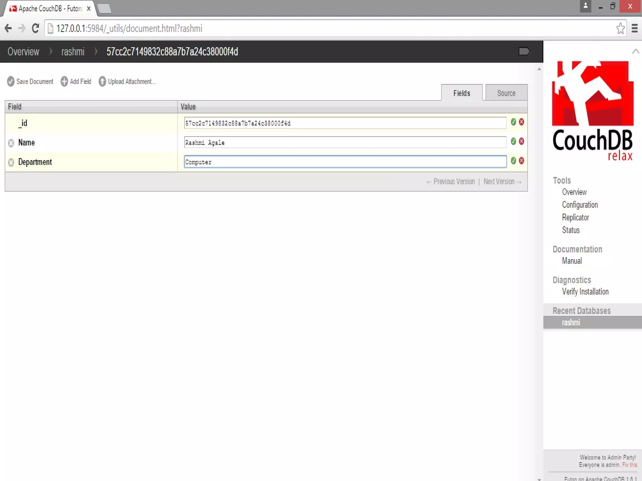Select the Fields tab
Image resolution: width=642 pixels, height=481 pixels.
pos(461,93)
